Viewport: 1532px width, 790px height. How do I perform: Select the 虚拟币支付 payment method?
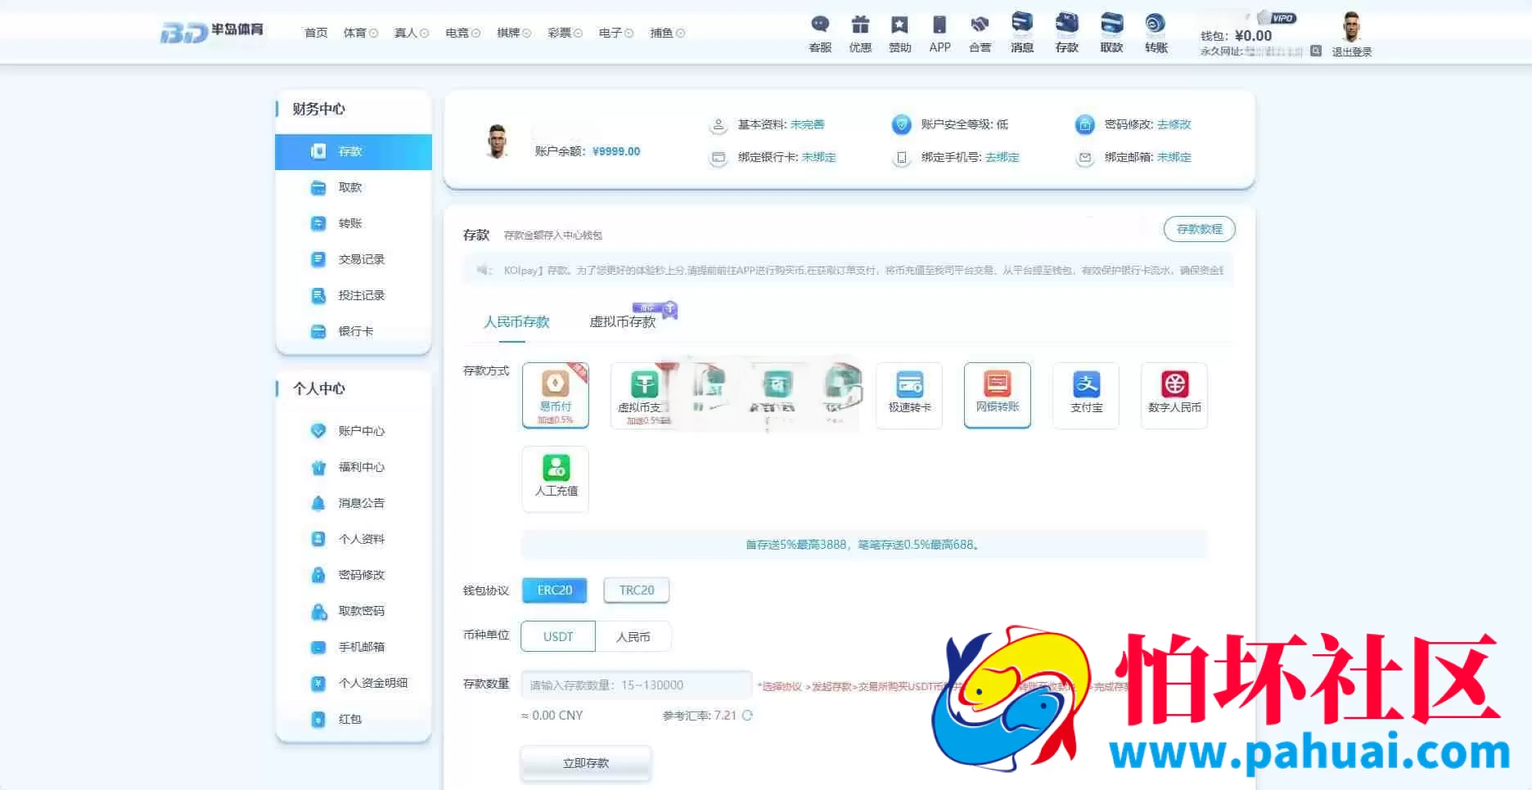coord(644,395)
